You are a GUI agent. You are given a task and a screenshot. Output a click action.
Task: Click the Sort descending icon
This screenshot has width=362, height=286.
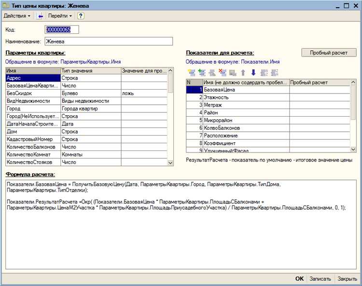point(274,73)
